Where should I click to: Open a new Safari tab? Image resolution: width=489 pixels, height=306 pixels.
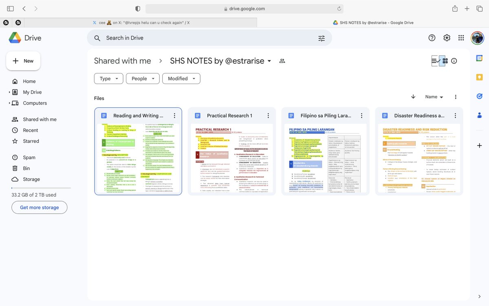click(467, 9)
